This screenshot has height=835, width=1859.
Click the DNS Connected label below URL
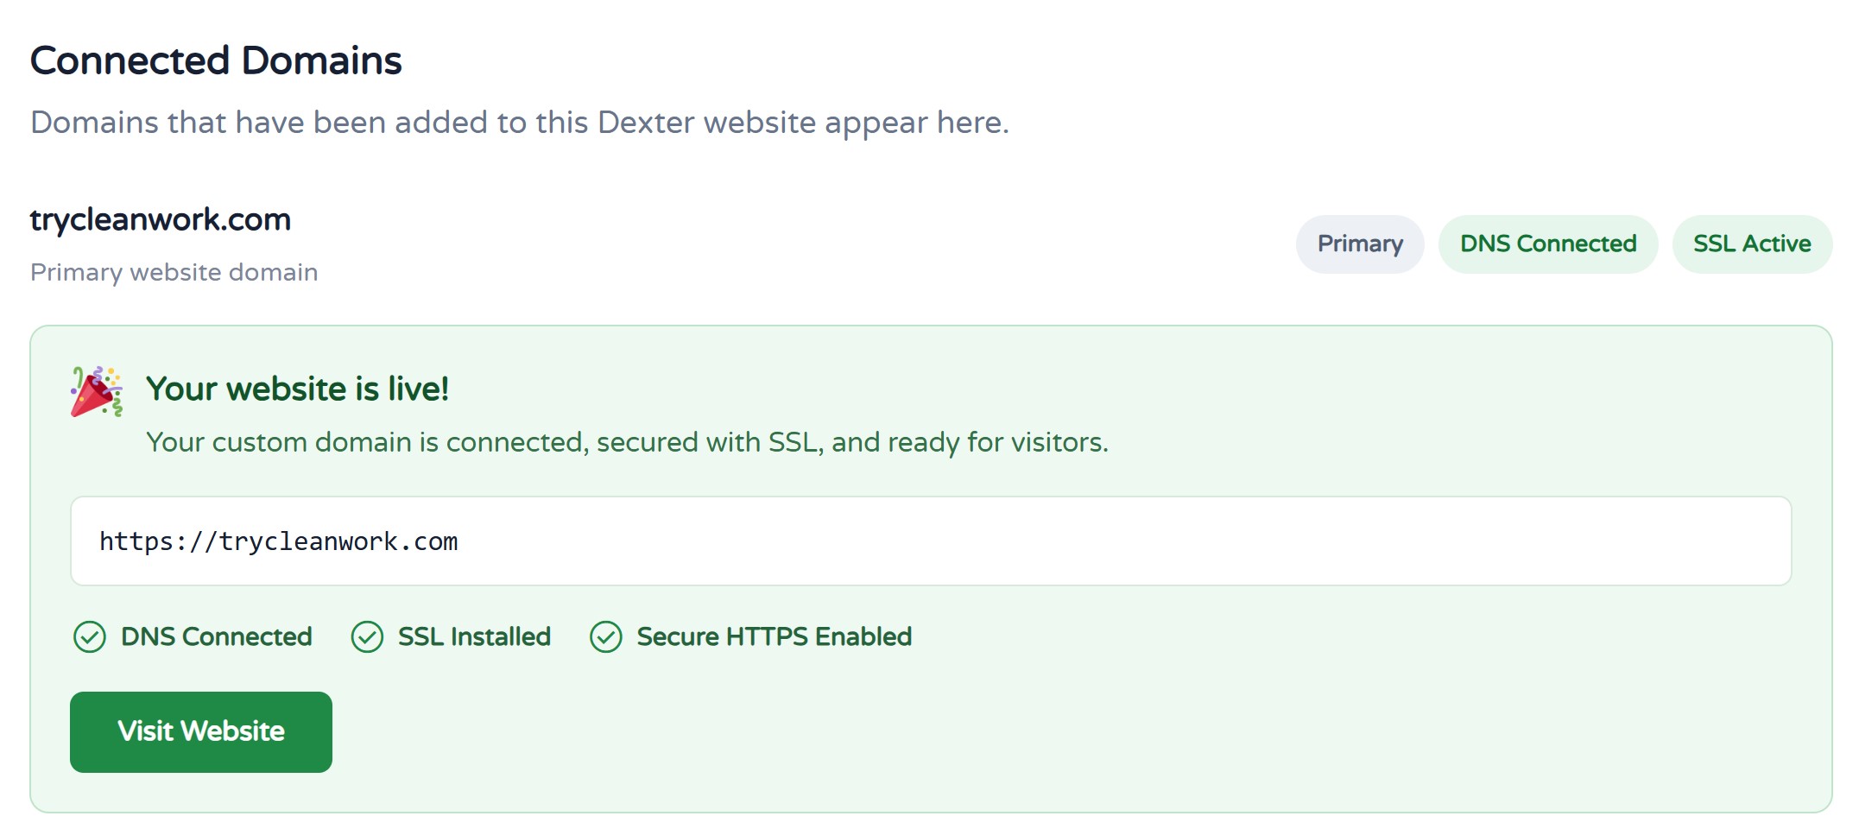(x=217, y=637)
